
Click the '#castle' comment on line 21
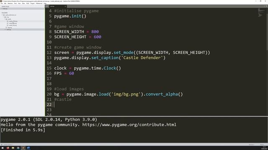click(x=63, y=99)
